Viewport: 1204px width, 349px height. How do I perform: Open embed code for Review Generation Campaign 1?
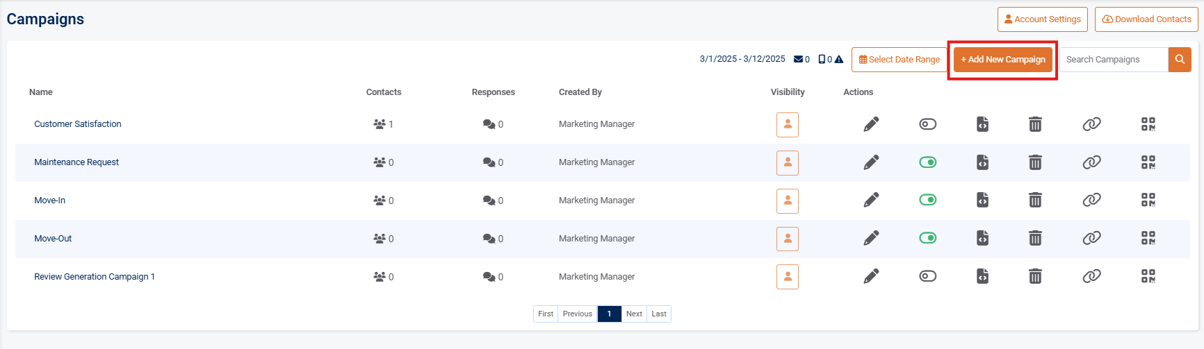click(x=982, y=276)
